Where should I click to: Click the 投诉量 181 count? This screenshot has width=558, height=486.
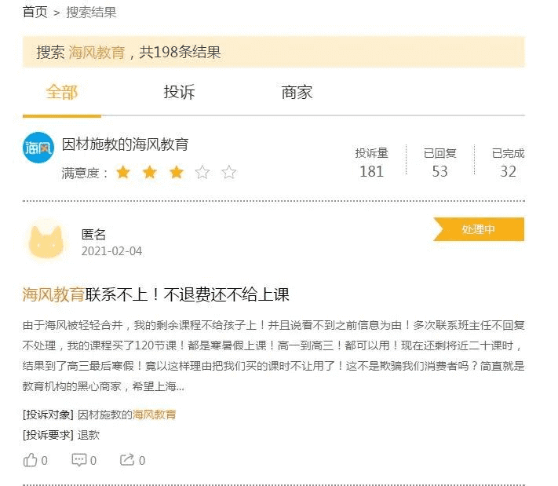[371, 163]
